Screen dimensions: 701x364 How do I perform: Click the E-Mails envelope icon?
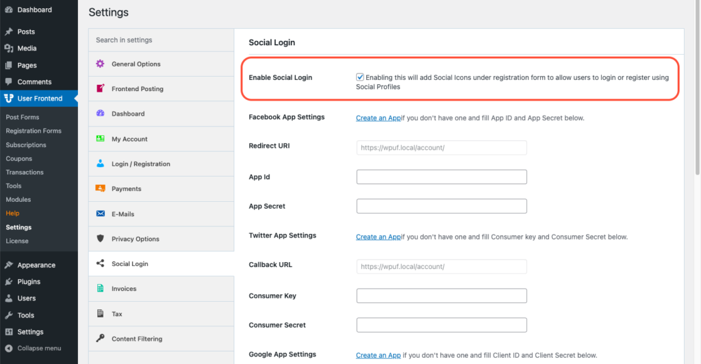tap(100, 214)
